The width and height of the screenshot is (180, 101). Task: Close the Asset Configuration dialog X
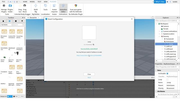pyautogui.click(x=132, y=19)
